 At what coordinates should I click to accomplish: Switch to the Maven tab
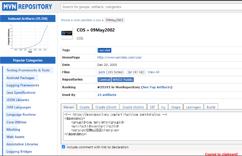pos(68,107)
